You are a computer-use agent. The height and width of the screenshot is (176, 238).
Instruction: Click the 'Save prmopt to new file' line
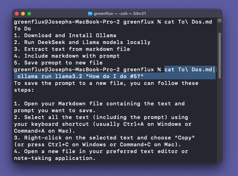[63, 63]
